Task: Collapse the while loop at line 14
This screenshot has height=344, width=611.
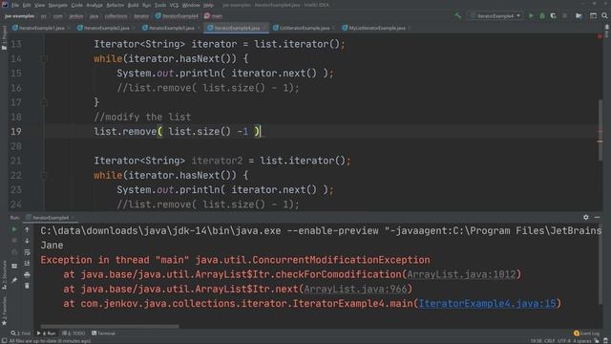Action: pyautogui.click(x=44, y=59)
